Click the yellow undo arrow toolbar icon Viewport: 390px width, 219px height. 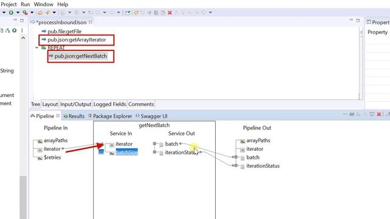[136, 12]
